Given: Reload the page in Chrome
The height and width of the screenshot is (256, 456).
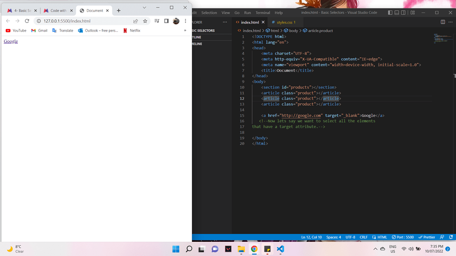Looking at the screenshot, I should point(28,20).
